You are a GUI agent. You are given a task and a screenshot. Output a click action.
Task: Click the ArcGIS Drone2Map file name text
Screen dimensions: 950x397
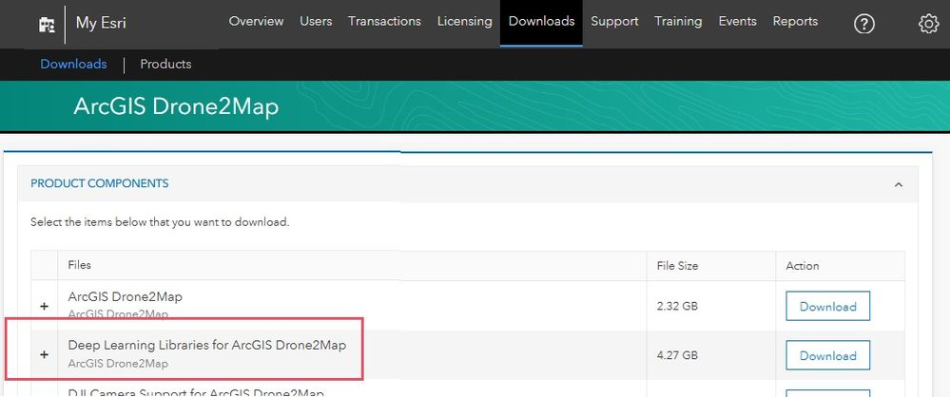click(x=125, y=297)
